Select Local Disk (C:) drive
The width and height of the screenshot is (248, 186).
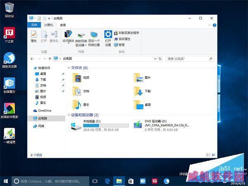(x=100, y=126)
